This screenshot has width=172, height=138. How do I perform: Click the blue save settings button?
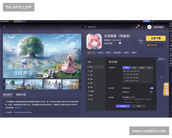[123, 106]
